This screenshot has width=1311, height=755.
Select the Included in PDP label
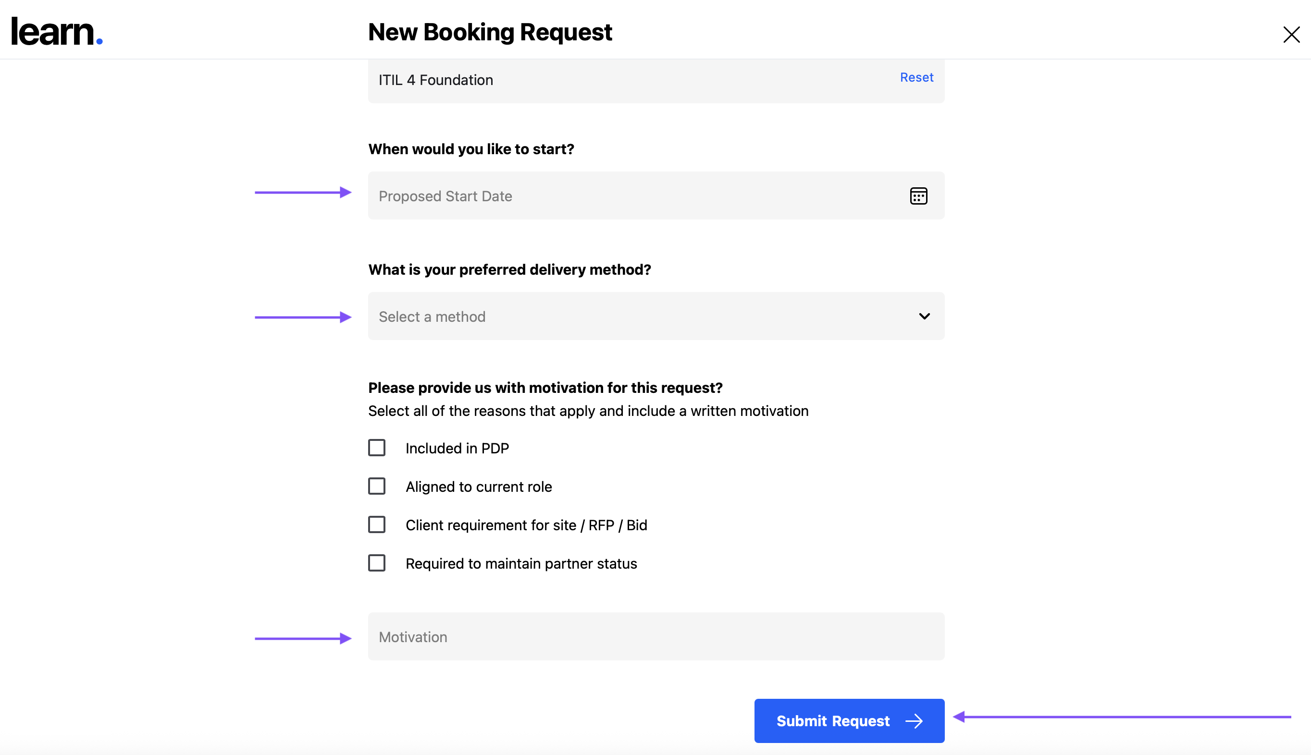pos(457,448)
